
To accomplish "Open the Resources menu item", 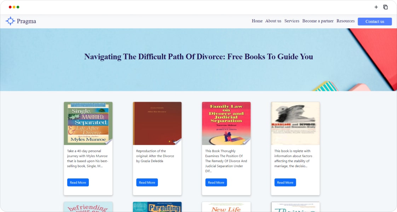I will coord(345,21).
